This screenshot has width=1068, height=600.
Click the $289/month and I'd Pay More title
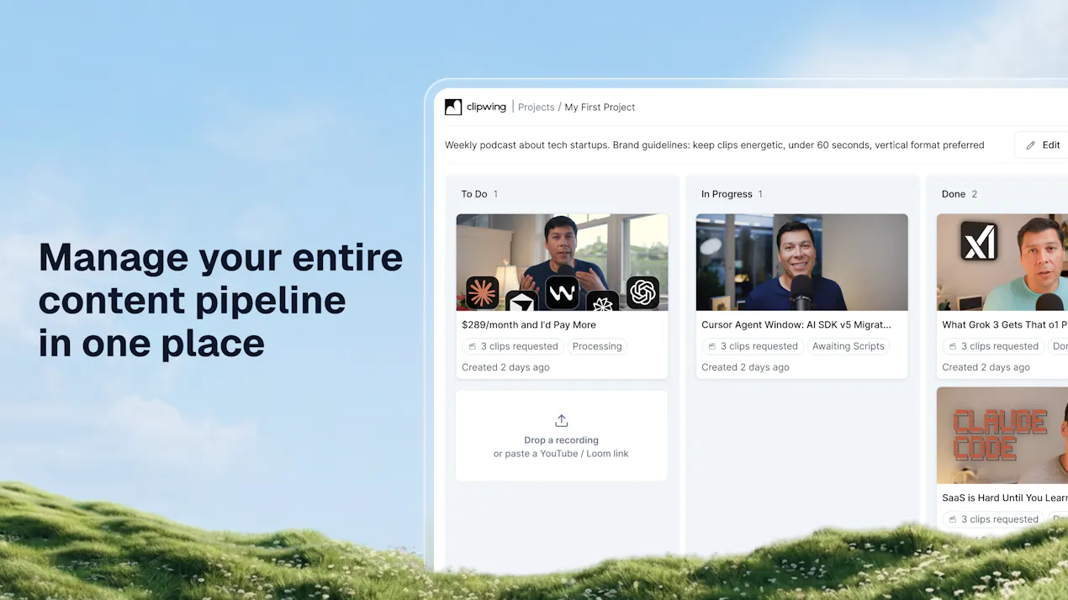[x=529, y=325]
